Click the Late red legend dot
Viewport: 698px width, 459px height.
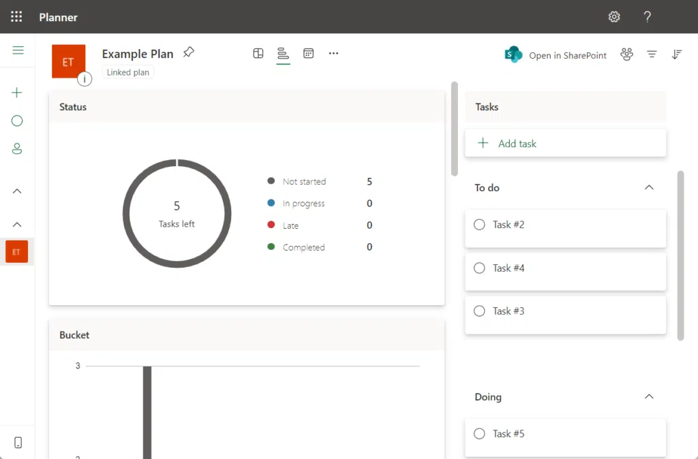(271, 225)
